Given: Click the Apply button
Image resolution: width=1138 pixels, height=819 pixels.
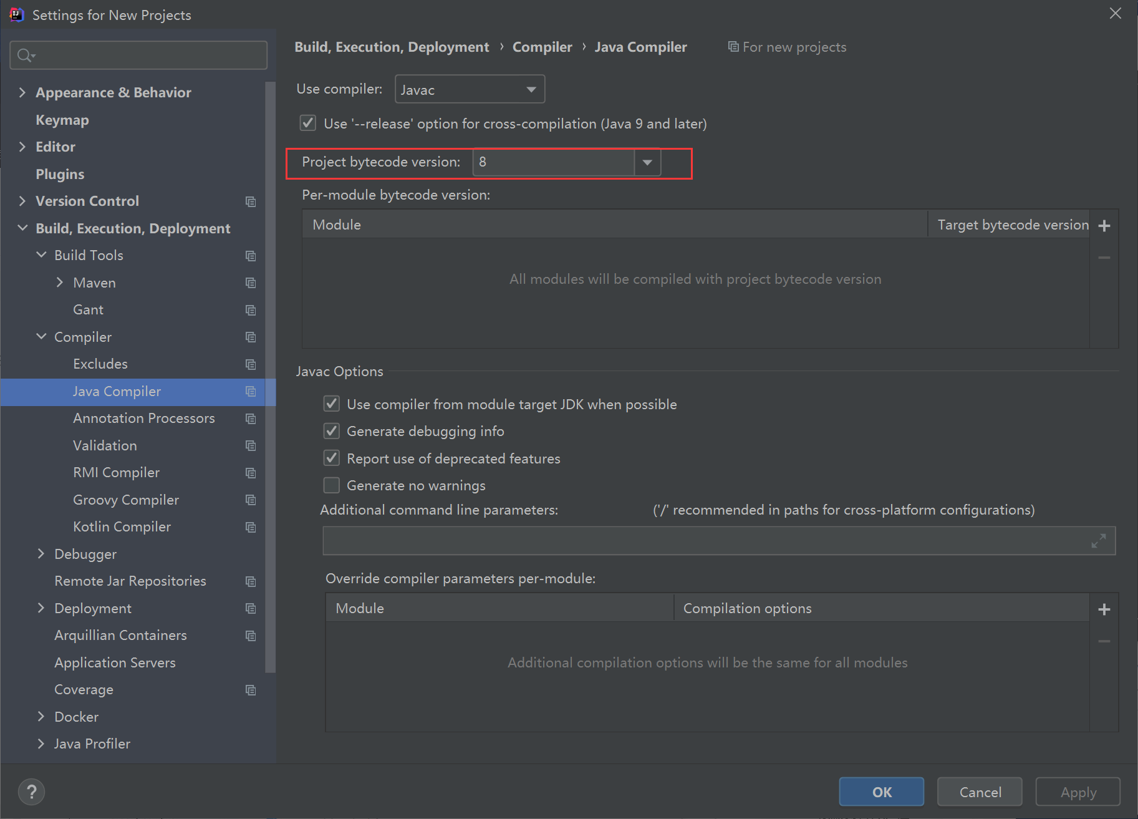Looking at the screenshot, I should pos(1078,792).
